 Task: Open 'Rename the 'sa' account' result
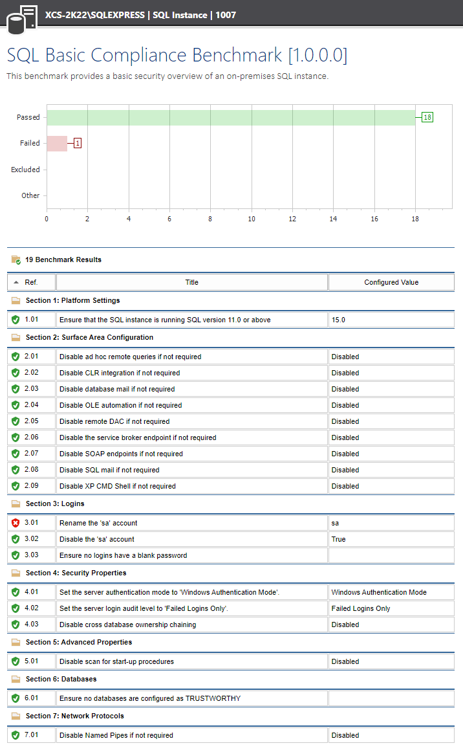pos(191,523)
